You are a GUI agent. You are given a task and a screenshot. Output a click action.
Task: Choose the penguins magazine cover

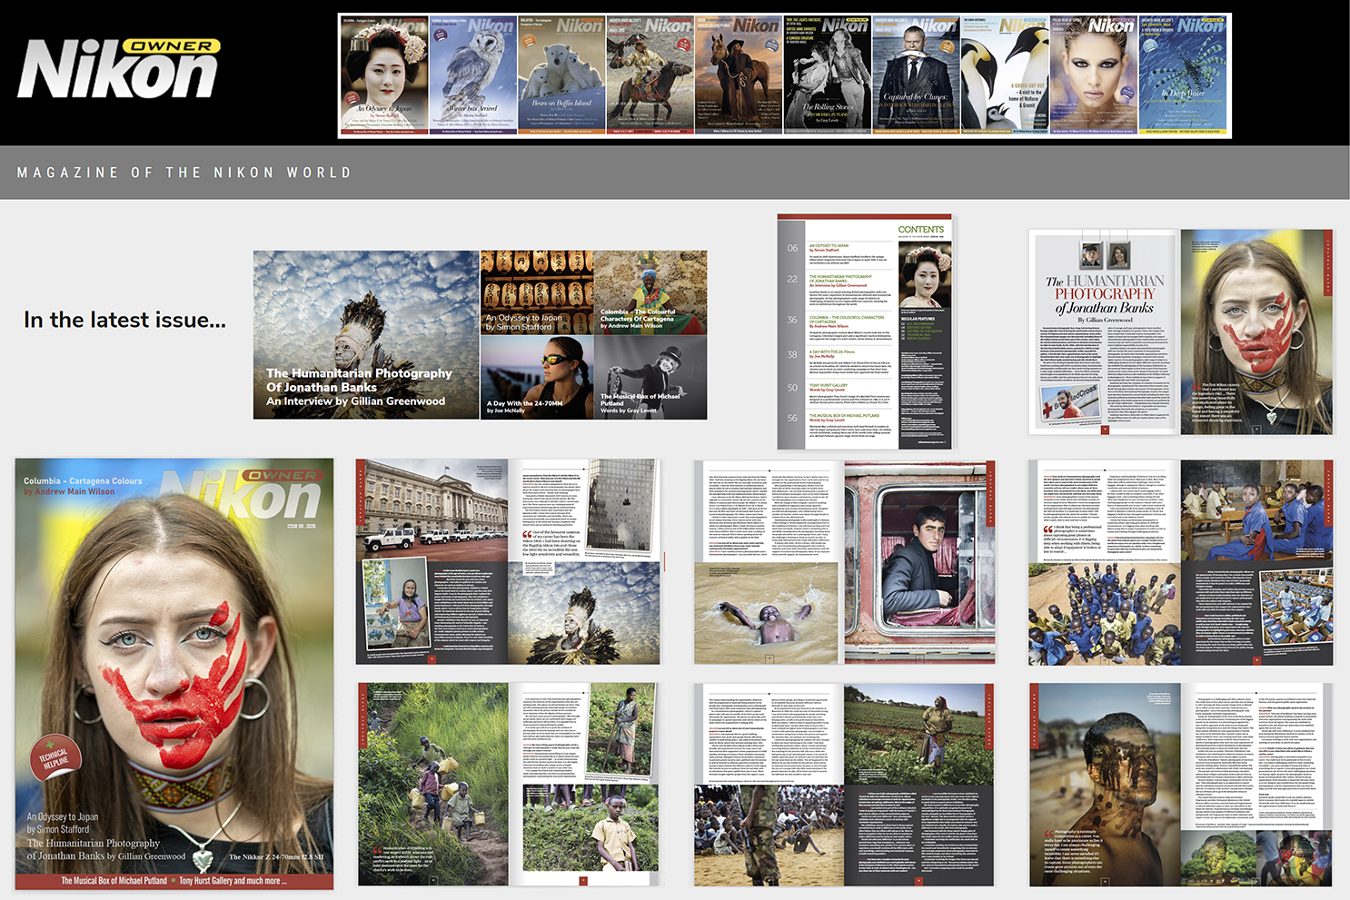tap(1005, 75)
